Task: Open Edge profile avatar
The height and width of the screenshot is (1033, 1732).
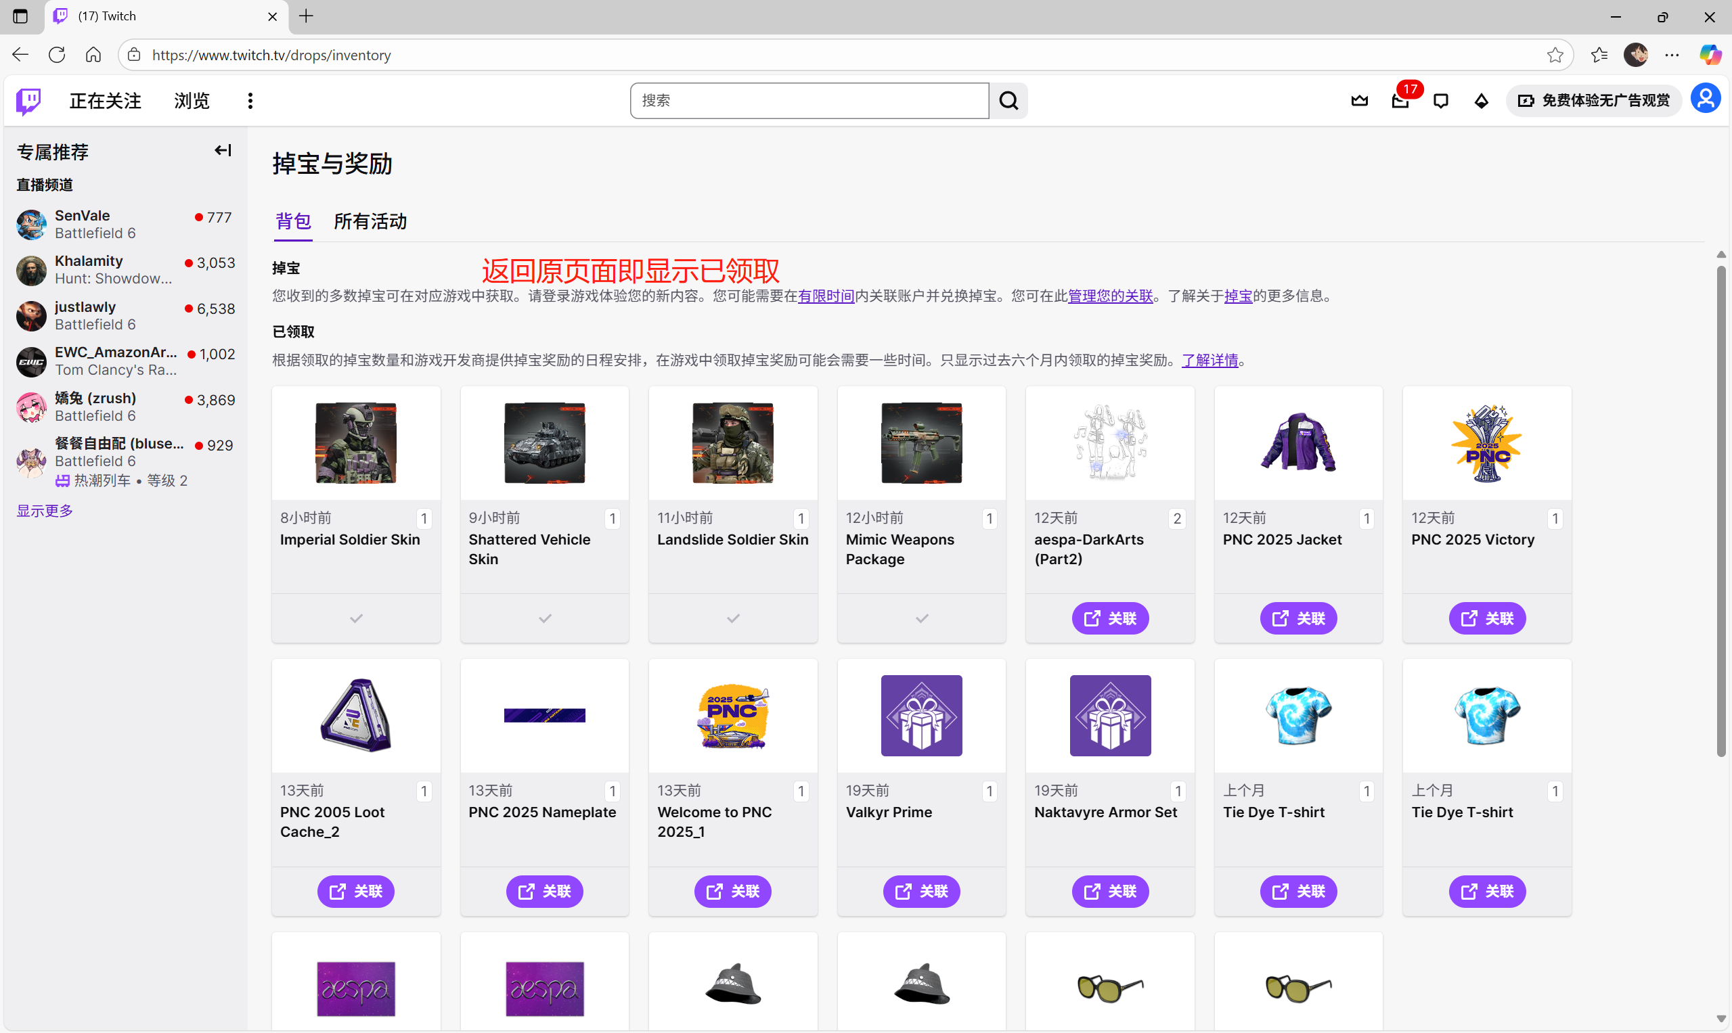Action: [x=1636, y=55]
